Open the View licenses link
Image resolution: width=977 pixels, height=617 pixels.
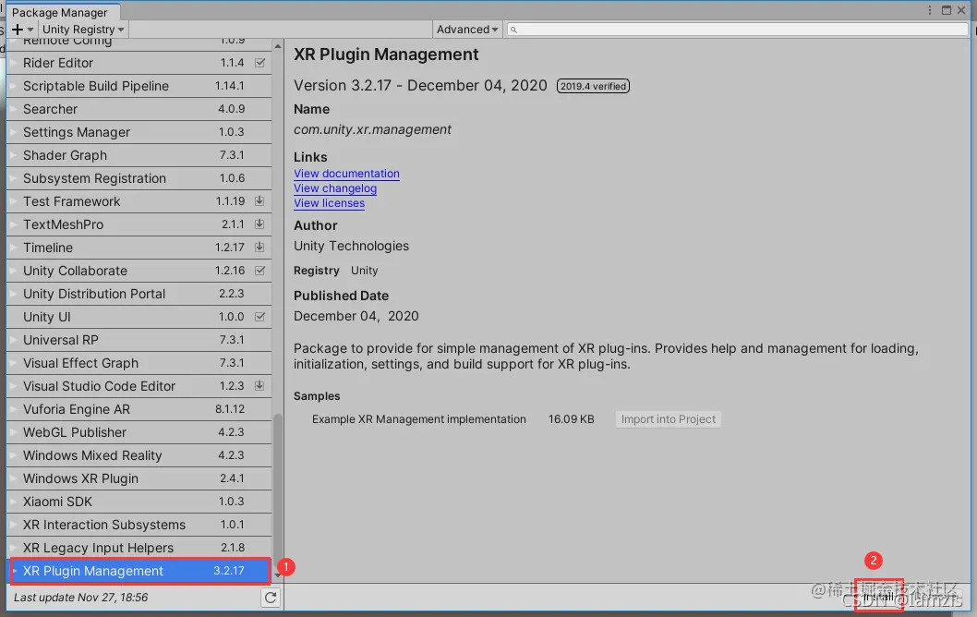click(329, 203)
